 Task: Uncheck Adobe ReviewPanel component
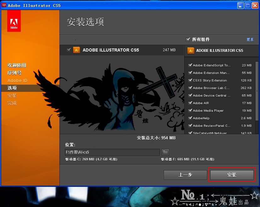pyautogui.click(x=190, y=126)
